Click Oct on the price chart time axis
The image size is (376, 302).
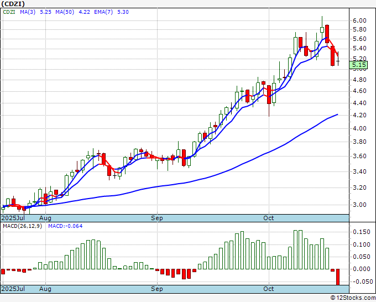[x=268, y=218]
